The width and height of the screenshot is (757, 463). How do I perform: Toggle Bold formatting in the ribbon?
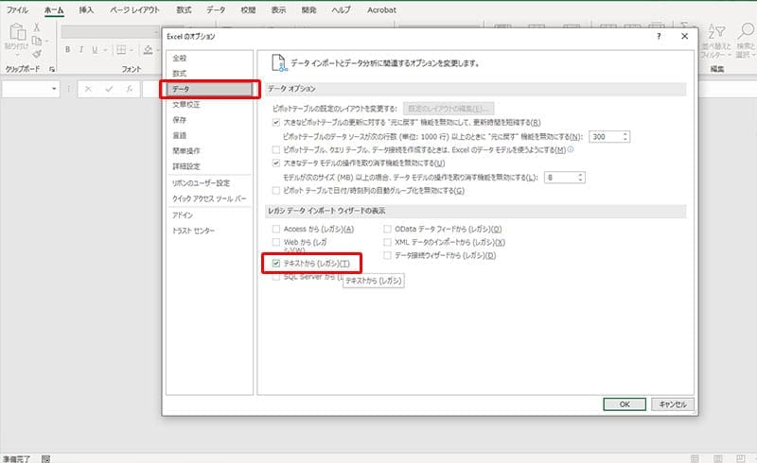tap(68, 50)
